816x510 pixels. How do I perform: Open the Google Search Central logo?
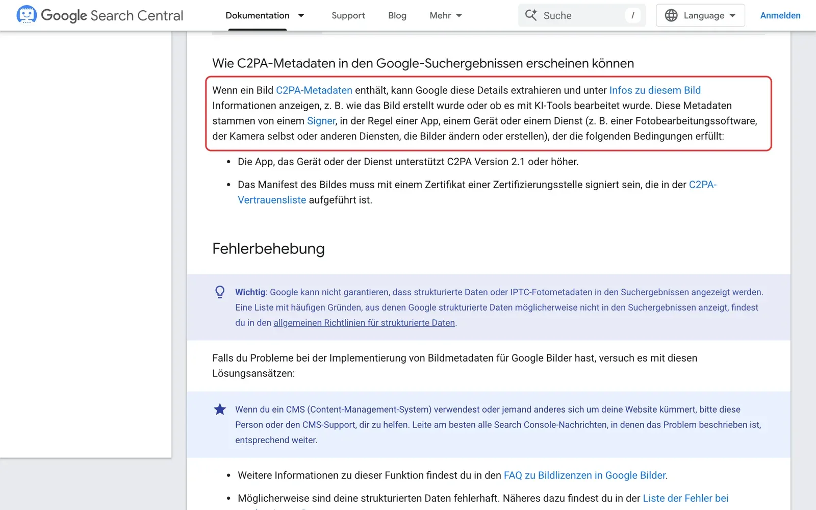coord(100,15)
